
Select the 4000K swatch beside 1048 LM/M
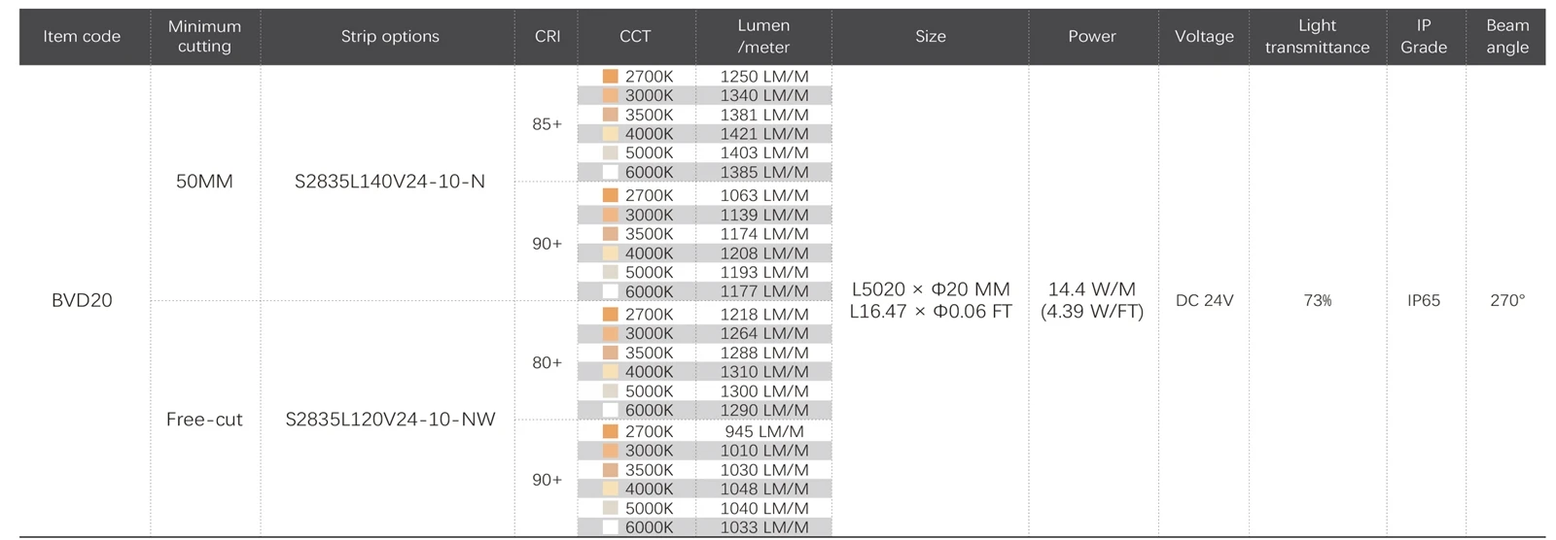click(x=610, y=489)
